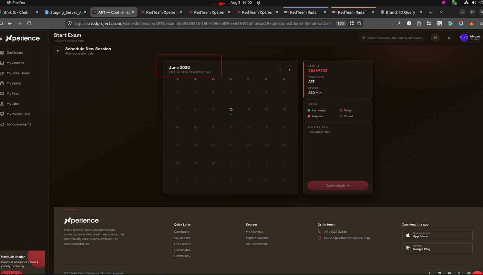Image resolution: width=483 pixels, height=275 pixels.
Task: Click the J account circle icon in toolbar
Action: click(x=409, y=23)
